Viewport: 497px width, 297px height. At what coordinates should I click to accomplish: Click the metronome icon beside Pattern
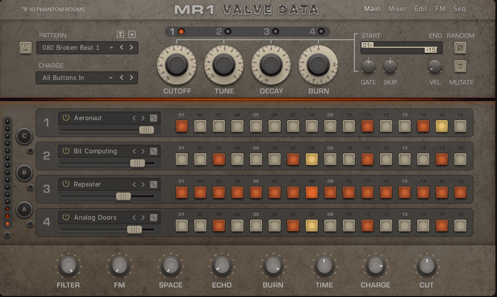click(25, 48)
